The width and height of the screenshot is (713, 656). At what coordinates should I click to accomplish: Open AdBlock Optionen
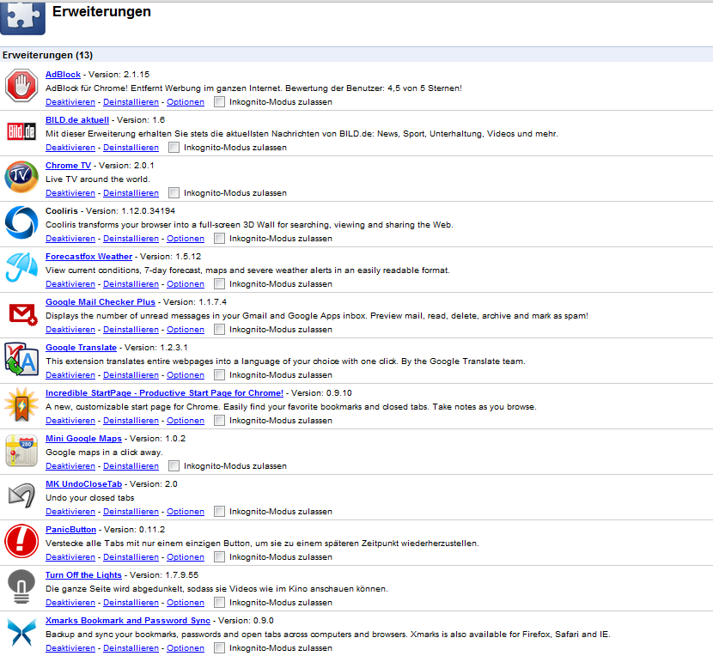pyautogui.click(x=186, y=102)
